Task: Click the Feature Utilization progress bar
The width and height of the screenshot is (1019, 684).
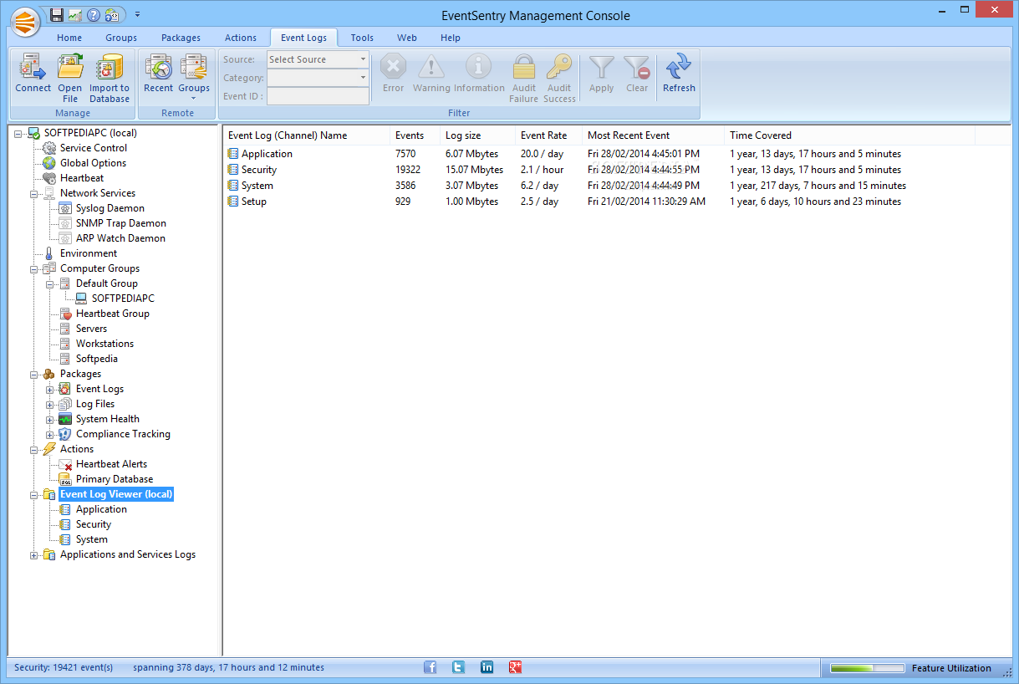Action: [x=867, y=668]
